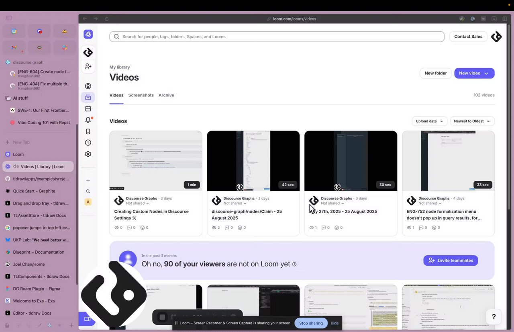514x332 pixels.
Task: Click the small search icon in Loom sidebar
Action: (88, 191)
